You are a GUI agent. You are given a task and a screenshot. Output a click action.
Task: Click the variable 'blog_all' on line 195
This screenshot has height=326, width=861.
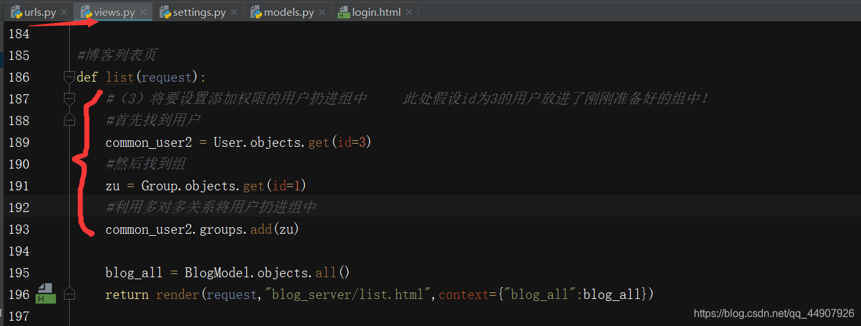(134, 273)
